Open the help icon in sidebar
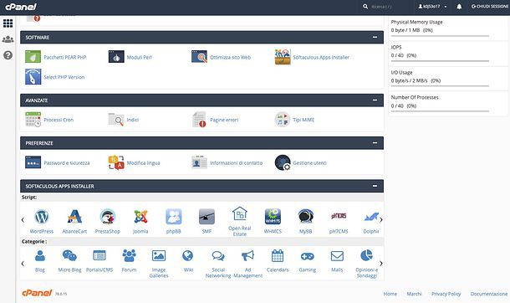The width and height of the screenshot is (510, 303). click(8, 55)
